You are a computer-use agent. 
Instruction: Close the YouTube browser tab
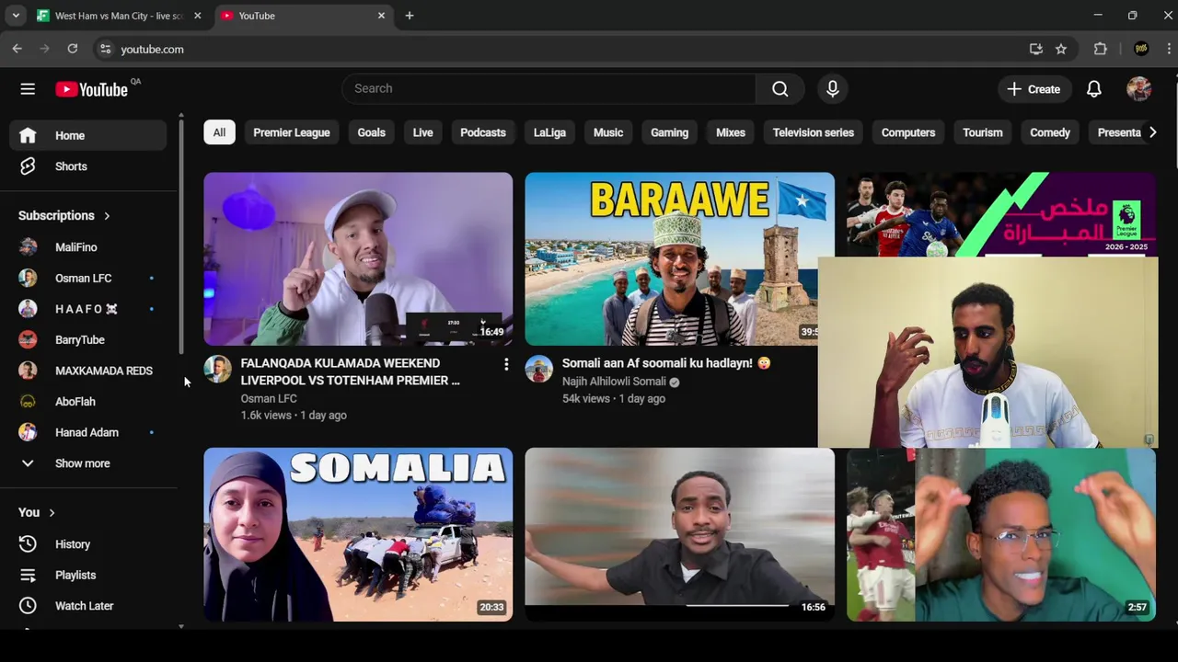tap(381, 16)
